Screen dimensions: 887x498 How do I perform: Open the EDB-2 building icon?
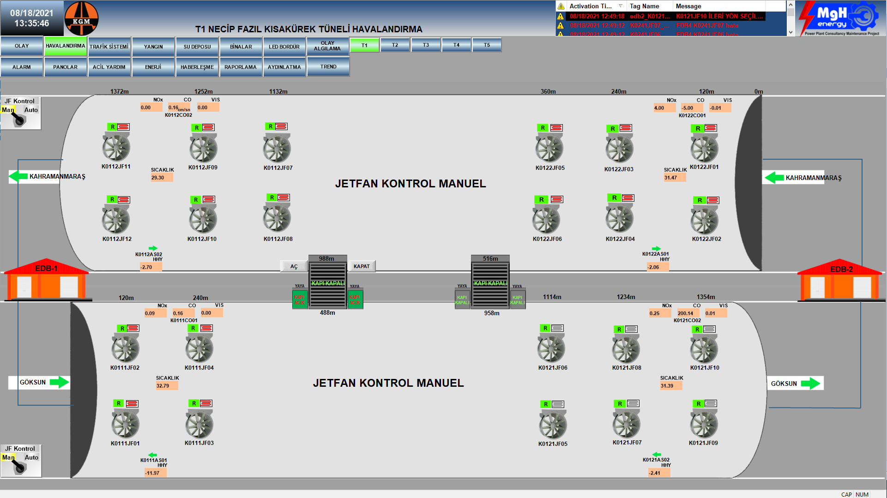tap(841, 281)
